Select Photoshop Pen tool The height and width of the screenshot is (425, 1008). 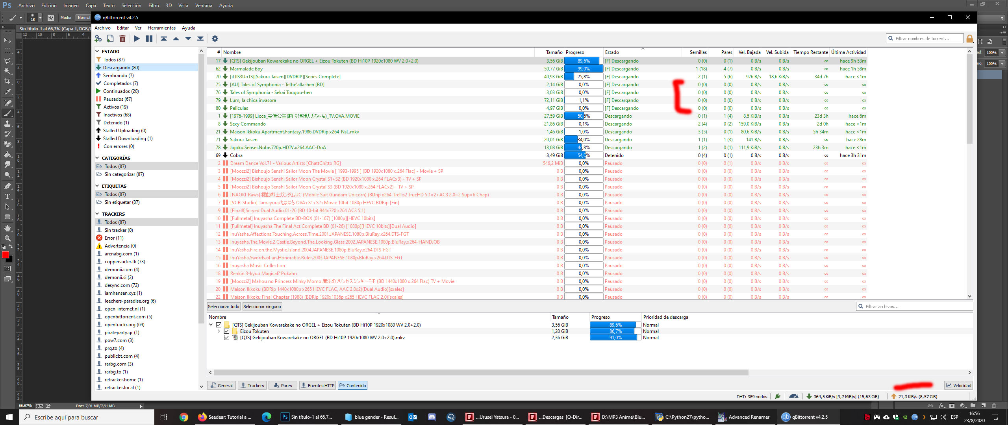coord(7,186)
